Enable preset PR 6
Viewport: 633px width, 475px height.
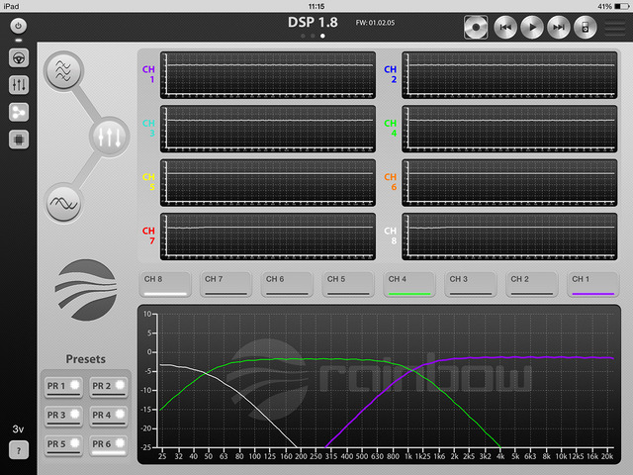(x=108, y=443)
